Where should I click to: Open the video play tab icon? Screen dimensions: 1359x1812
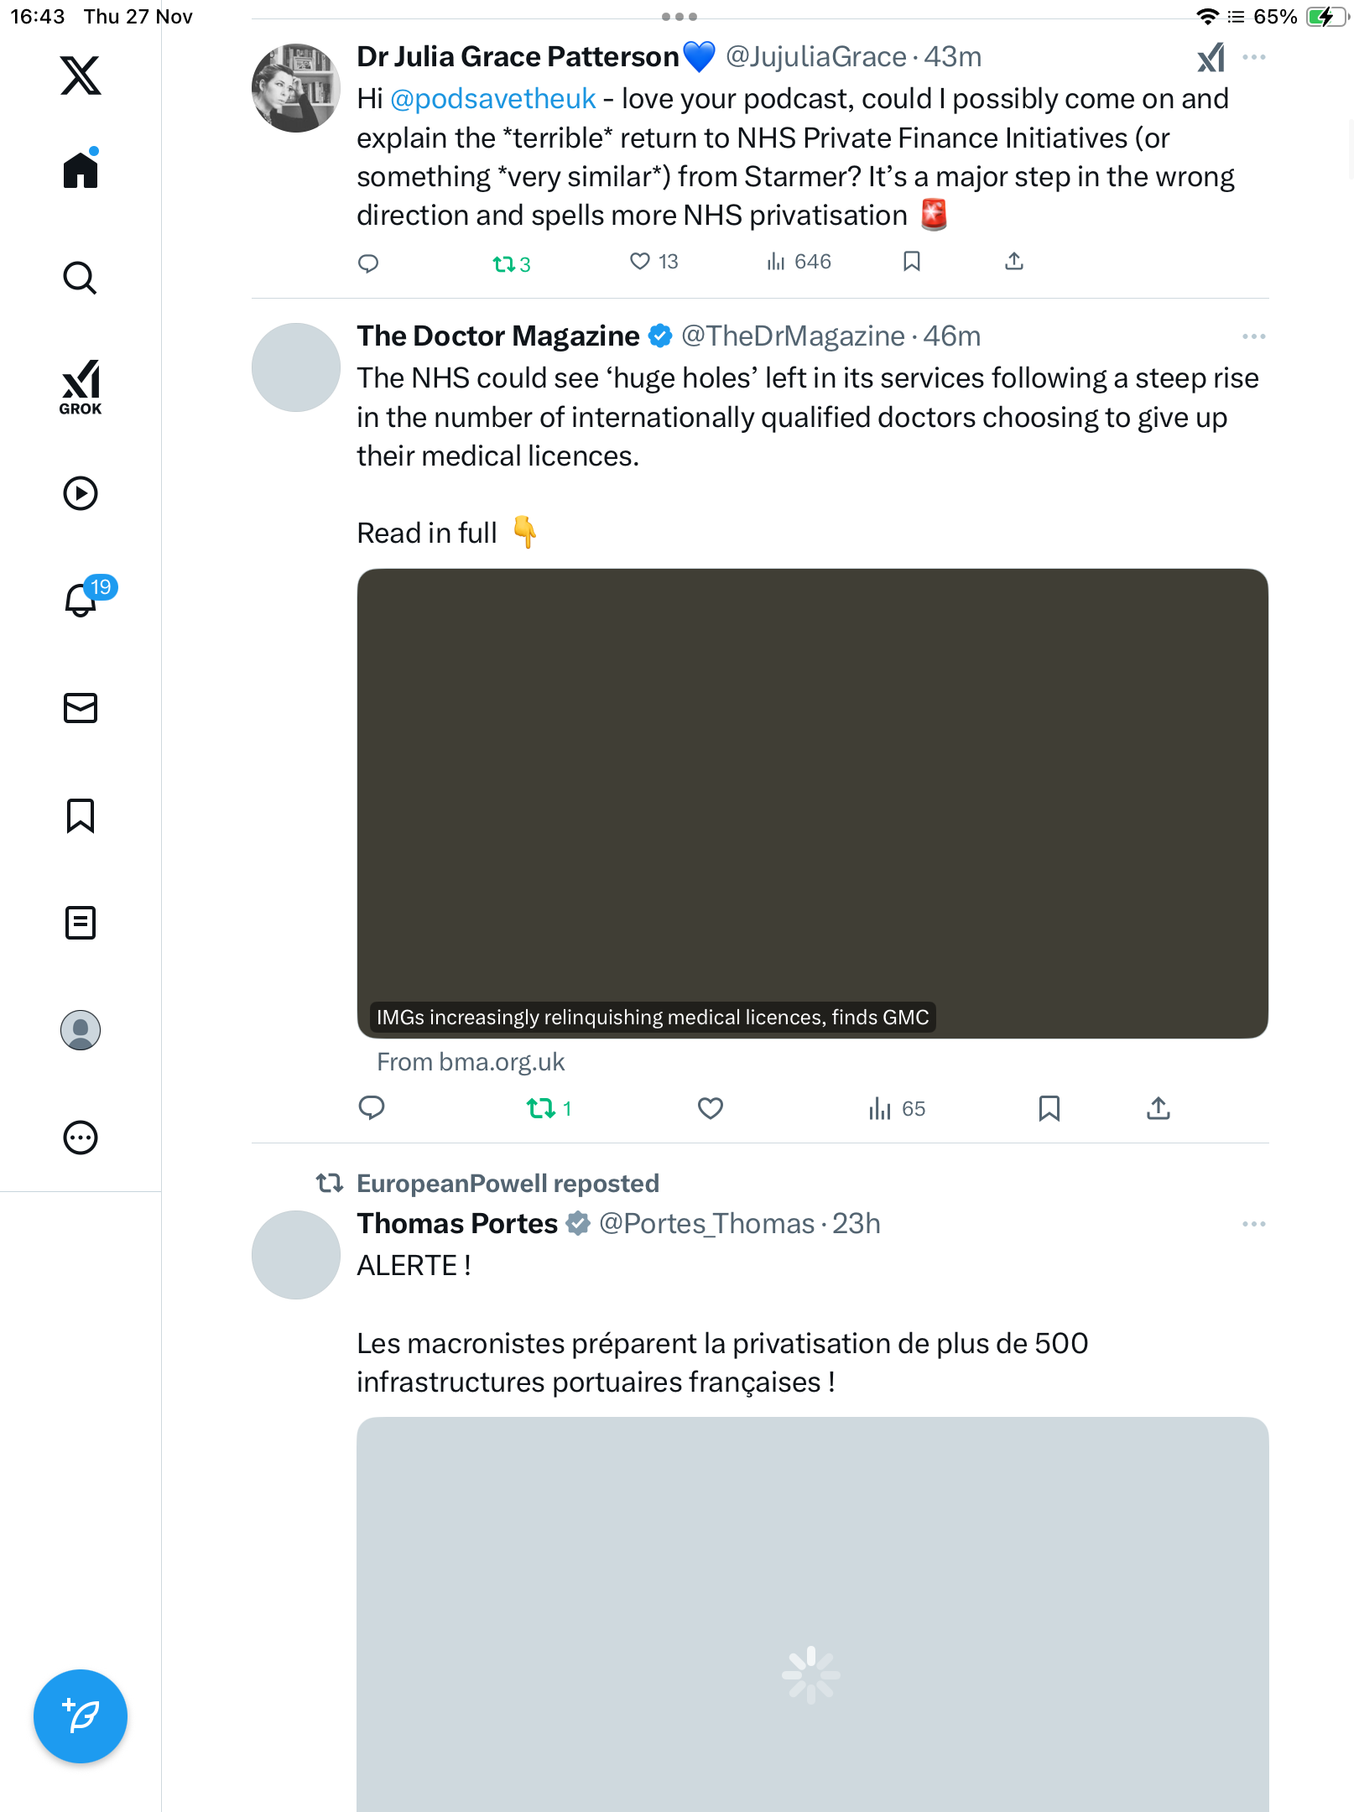pyautogui.click(x=81, y=493)
